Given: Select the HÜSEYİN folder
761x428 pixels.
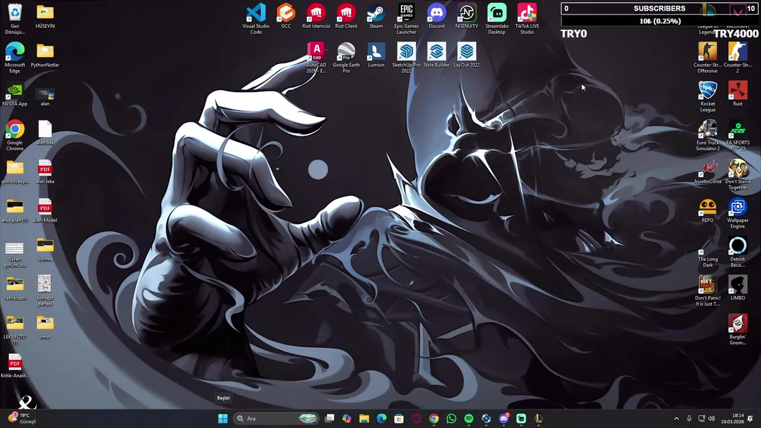Looking at the screenshot, I should [x=45, y=16].
